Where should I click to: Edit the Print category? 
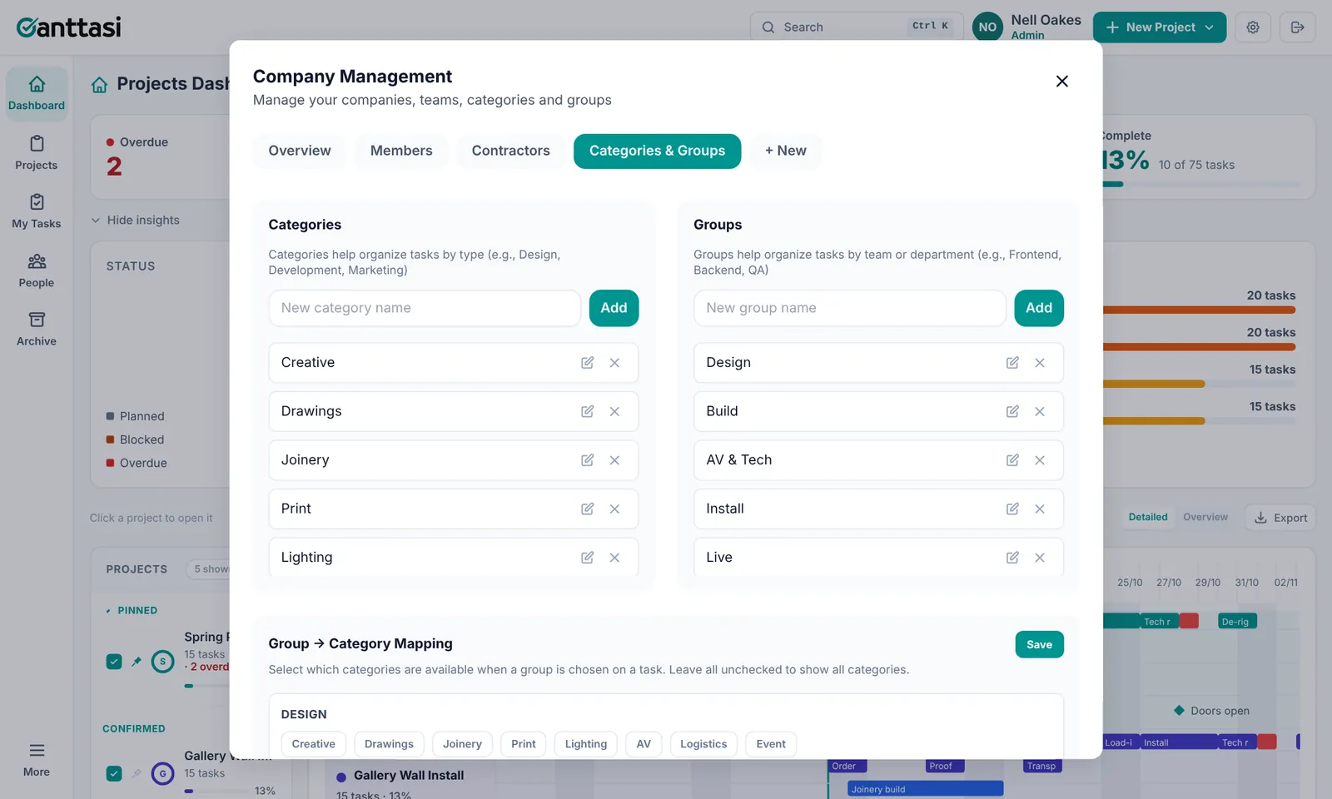(x=587, y=509)
